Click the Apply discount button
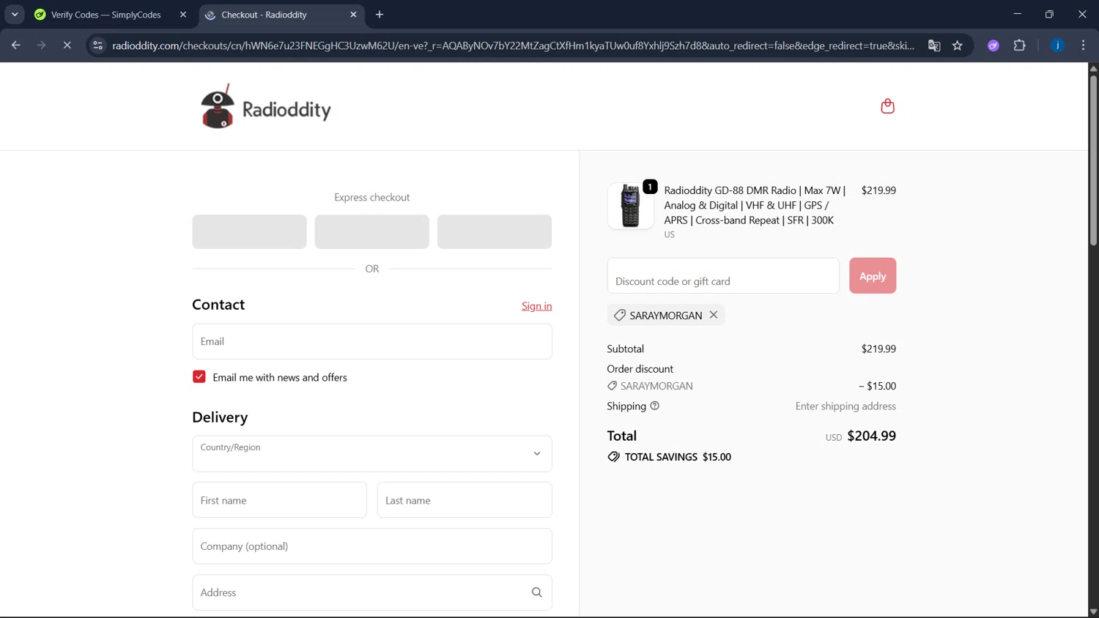The width and height of the screenshot is (1099, 618). point(873,276)
